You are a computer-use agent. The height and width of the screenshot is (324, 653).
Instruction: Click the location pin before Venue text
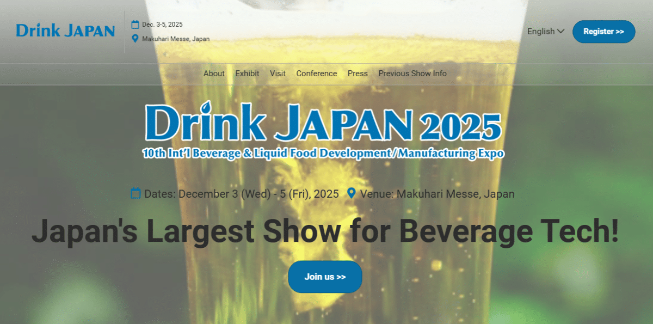point(352,193)
